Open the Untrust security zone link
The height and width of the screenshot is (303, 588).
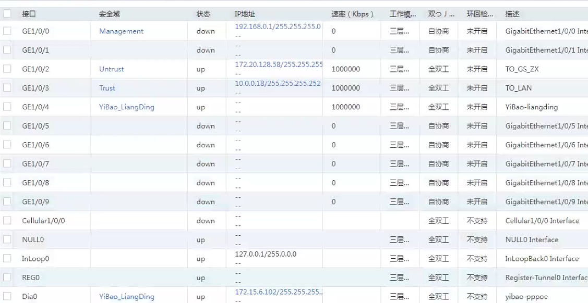click(x=111, y=69)
